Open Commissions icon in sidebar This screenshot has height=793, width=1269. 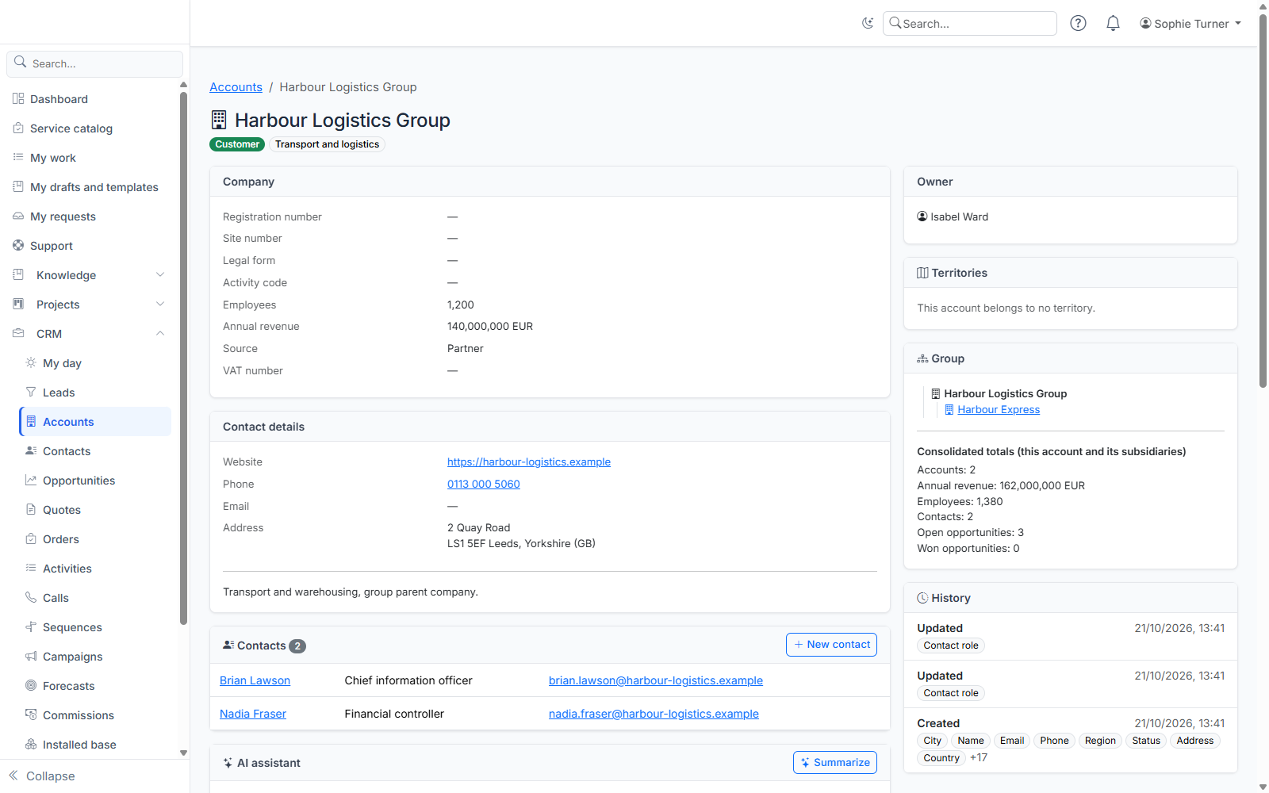(31, 715)
